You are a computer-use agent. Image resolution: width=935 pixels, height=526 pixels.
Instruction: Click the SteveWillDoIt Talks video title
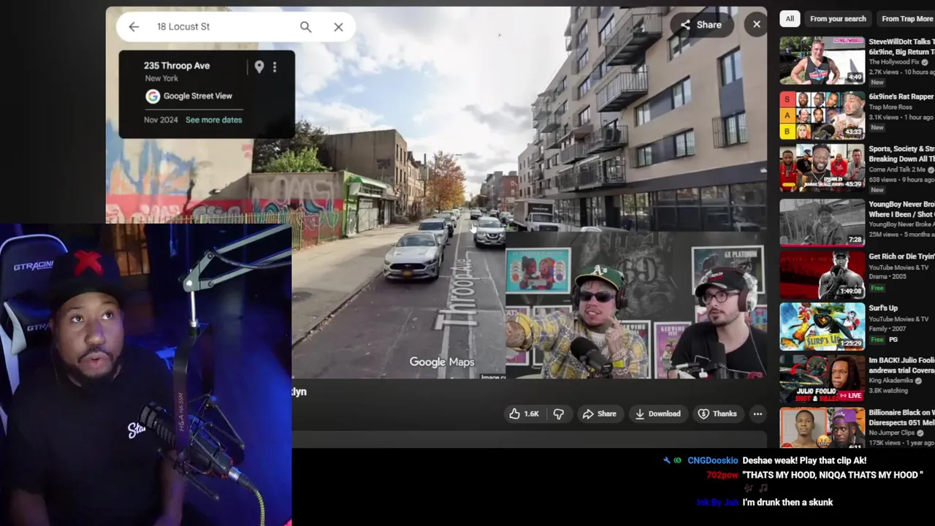pyautogui.click(x=901, y=47)
